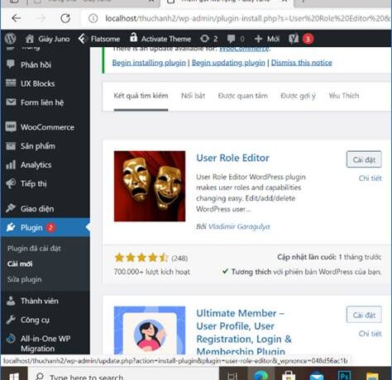Image resolution: width=392 pixels, height=380 pixels.
Task: Open Chi tiết for Ultimate Member
Action: tap(370, 334)
